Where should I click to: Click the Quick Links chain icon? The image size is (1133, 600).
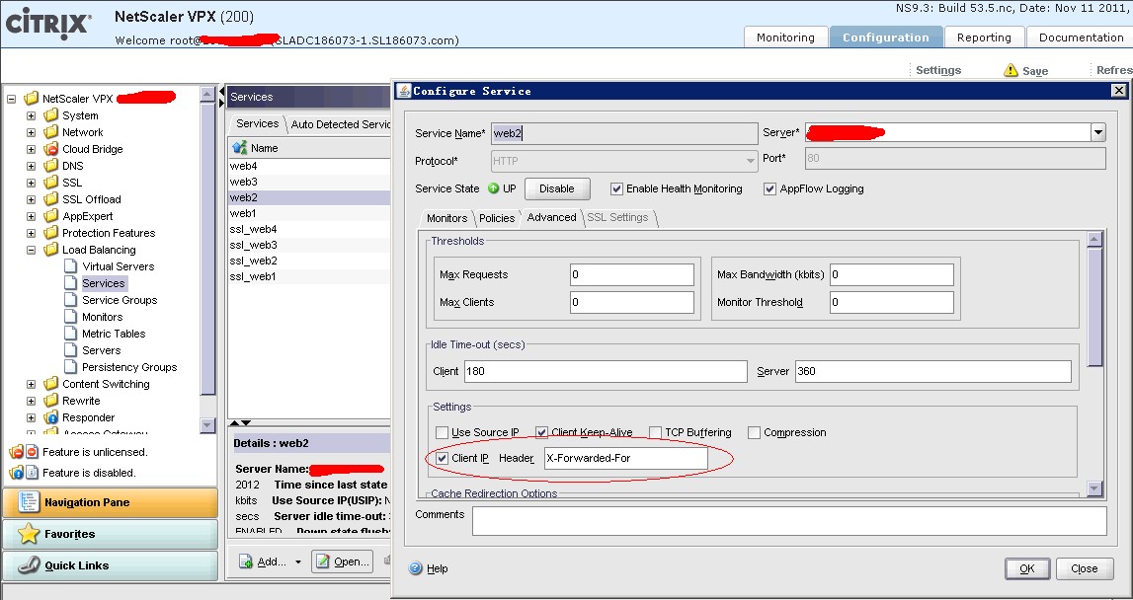tap(29, 565)
